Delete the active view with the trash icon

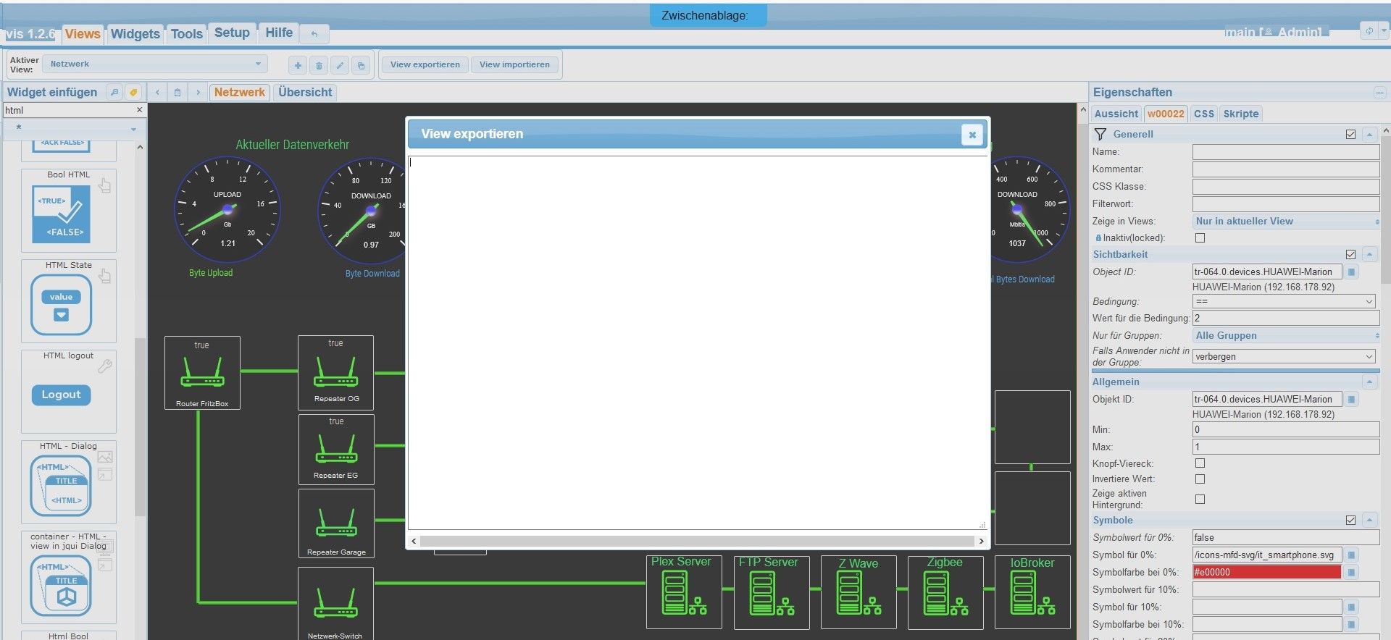point(319,65)
